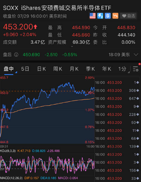
Task: Tap the trade row with volume 139
Action: pyautogui.click(x=117, y=146)
